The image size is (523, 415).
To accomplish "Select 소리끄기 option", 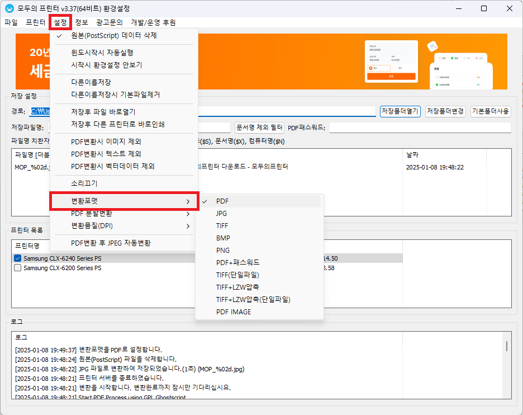I will pyautogui.click(x=123, y=183).
